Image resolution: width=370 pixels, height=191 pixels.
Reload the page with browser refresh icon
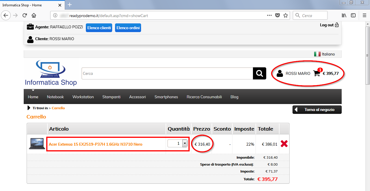(25, 15)
